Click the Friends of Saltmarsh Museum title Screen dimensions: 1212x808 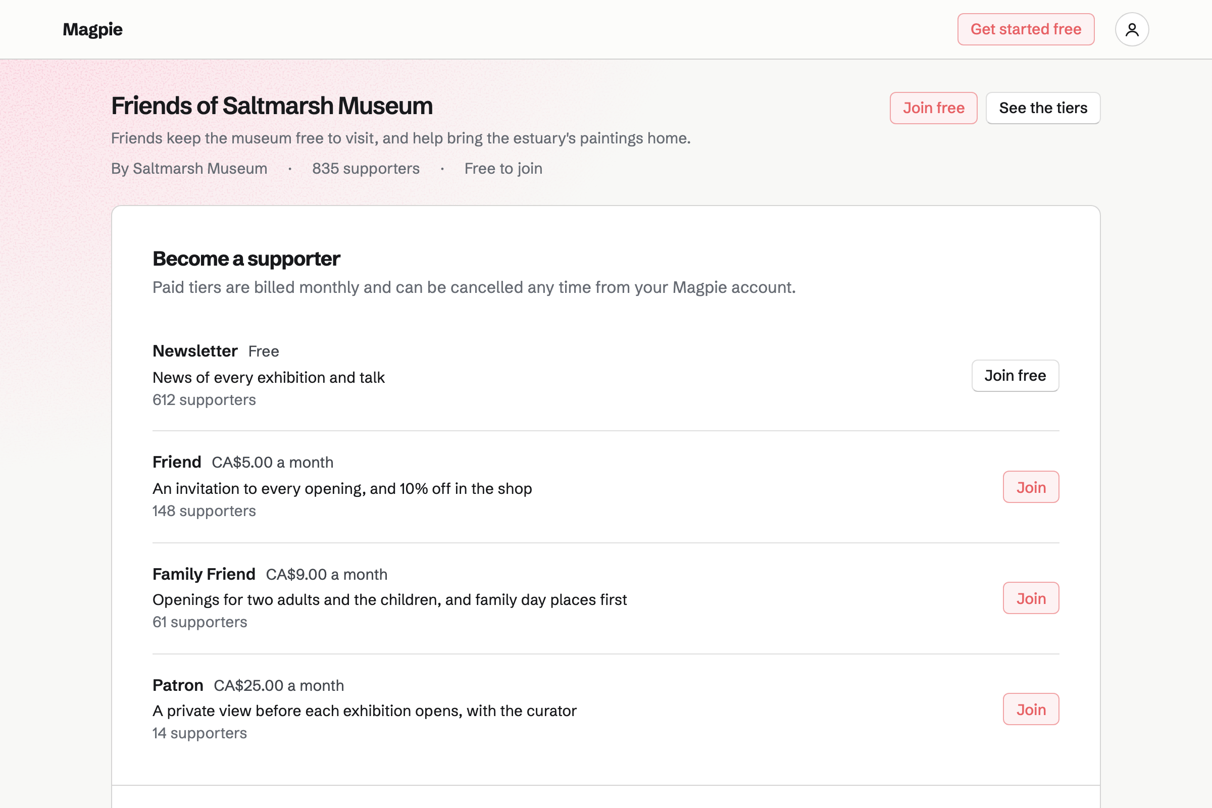pyautogui.click(x=272, y=106)
